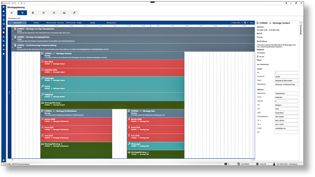Select the tool/equipment pencil toolbar icon
Viewport: 315px width, 177px height.
tap(74, 13)
